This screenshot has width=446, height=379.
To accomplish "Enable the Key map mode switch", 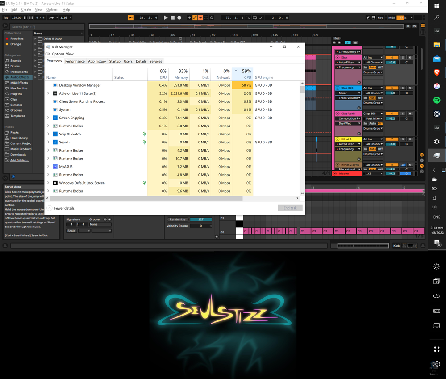I will [x=380, y=18].
